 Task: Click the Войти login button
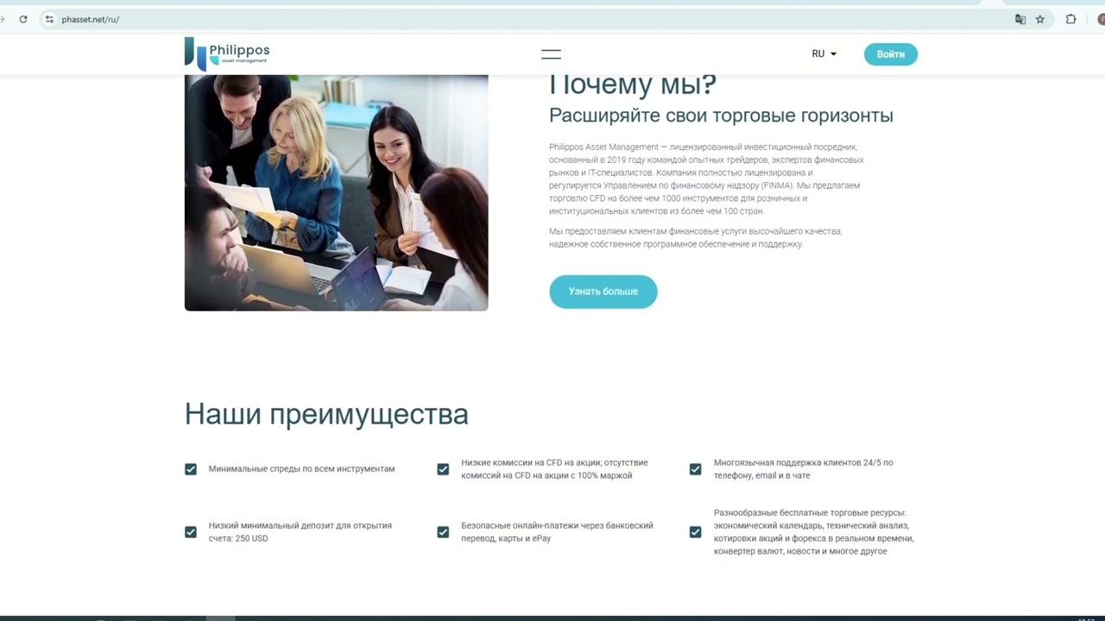[890, 54]
